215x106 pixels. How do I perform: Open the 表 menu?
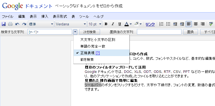(73, 17)
